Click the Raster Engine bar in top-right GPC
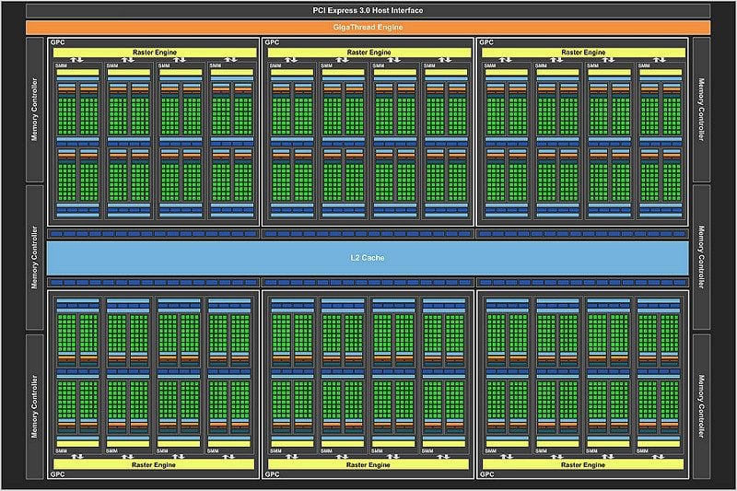737x491 pixels. (583, 53)
